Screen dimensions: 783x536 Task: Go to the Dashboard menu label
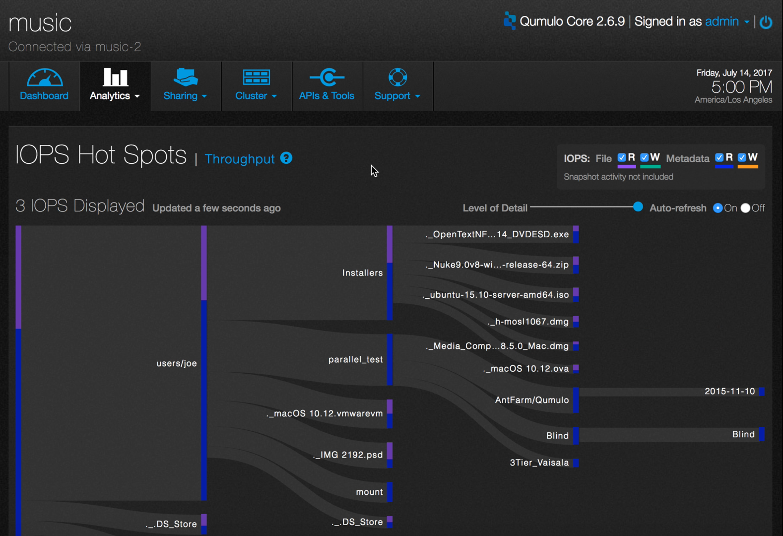click(x=44, y=96)
